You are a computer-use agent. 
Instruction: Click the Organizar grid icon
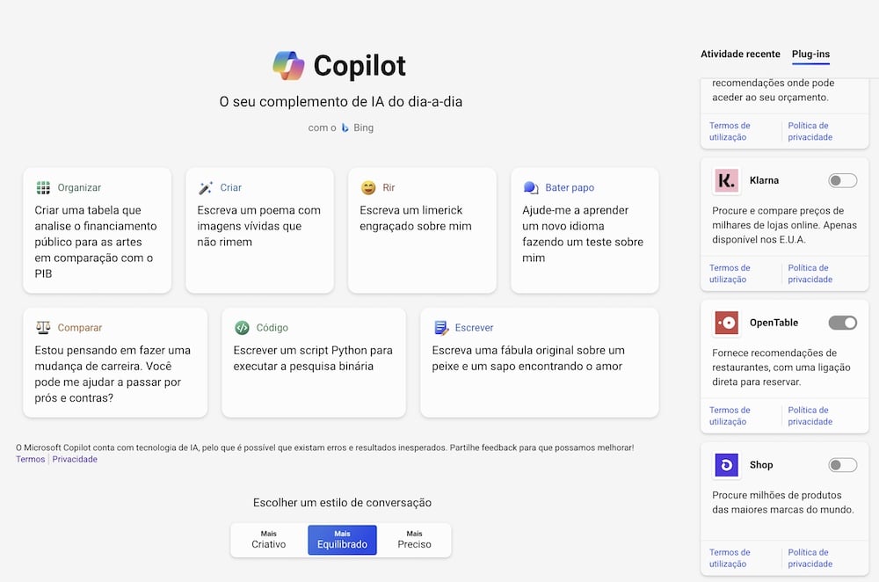coord(43,187)
